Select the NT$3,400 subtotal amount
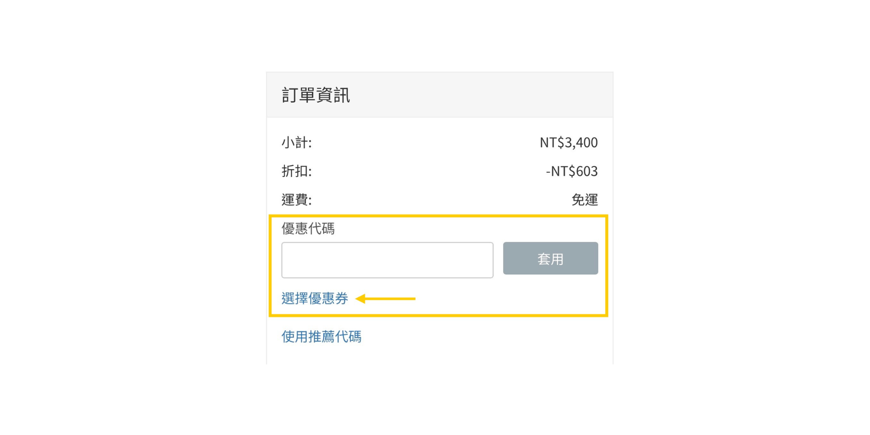Image resolution: width=870 pixels, height=435 pixels. point(568,142)
